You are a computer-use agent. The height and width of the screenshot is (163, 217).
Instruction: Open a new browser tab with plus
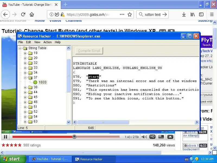[65, 4]
